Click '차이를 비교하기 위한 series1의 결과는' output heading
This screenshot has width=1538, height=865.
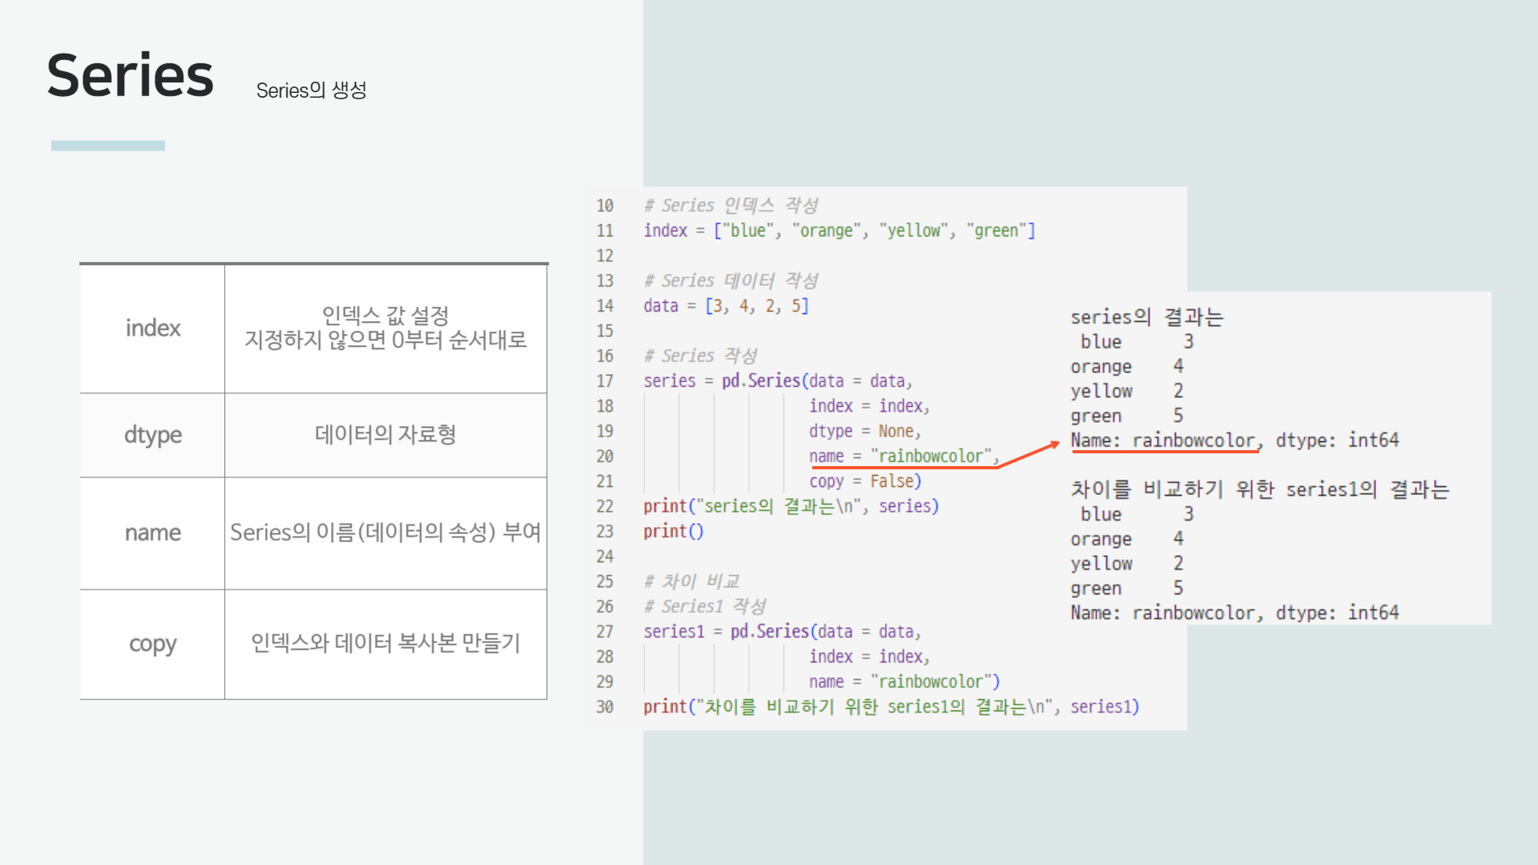[x=1260, y=489]
